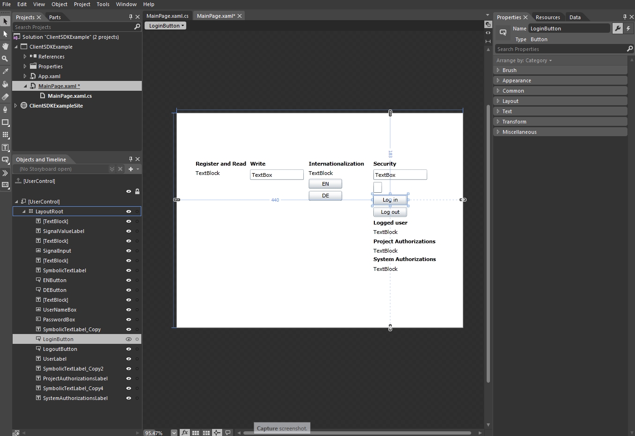Toggle visibility of the LogoutButton element

(x=129, y=349)
